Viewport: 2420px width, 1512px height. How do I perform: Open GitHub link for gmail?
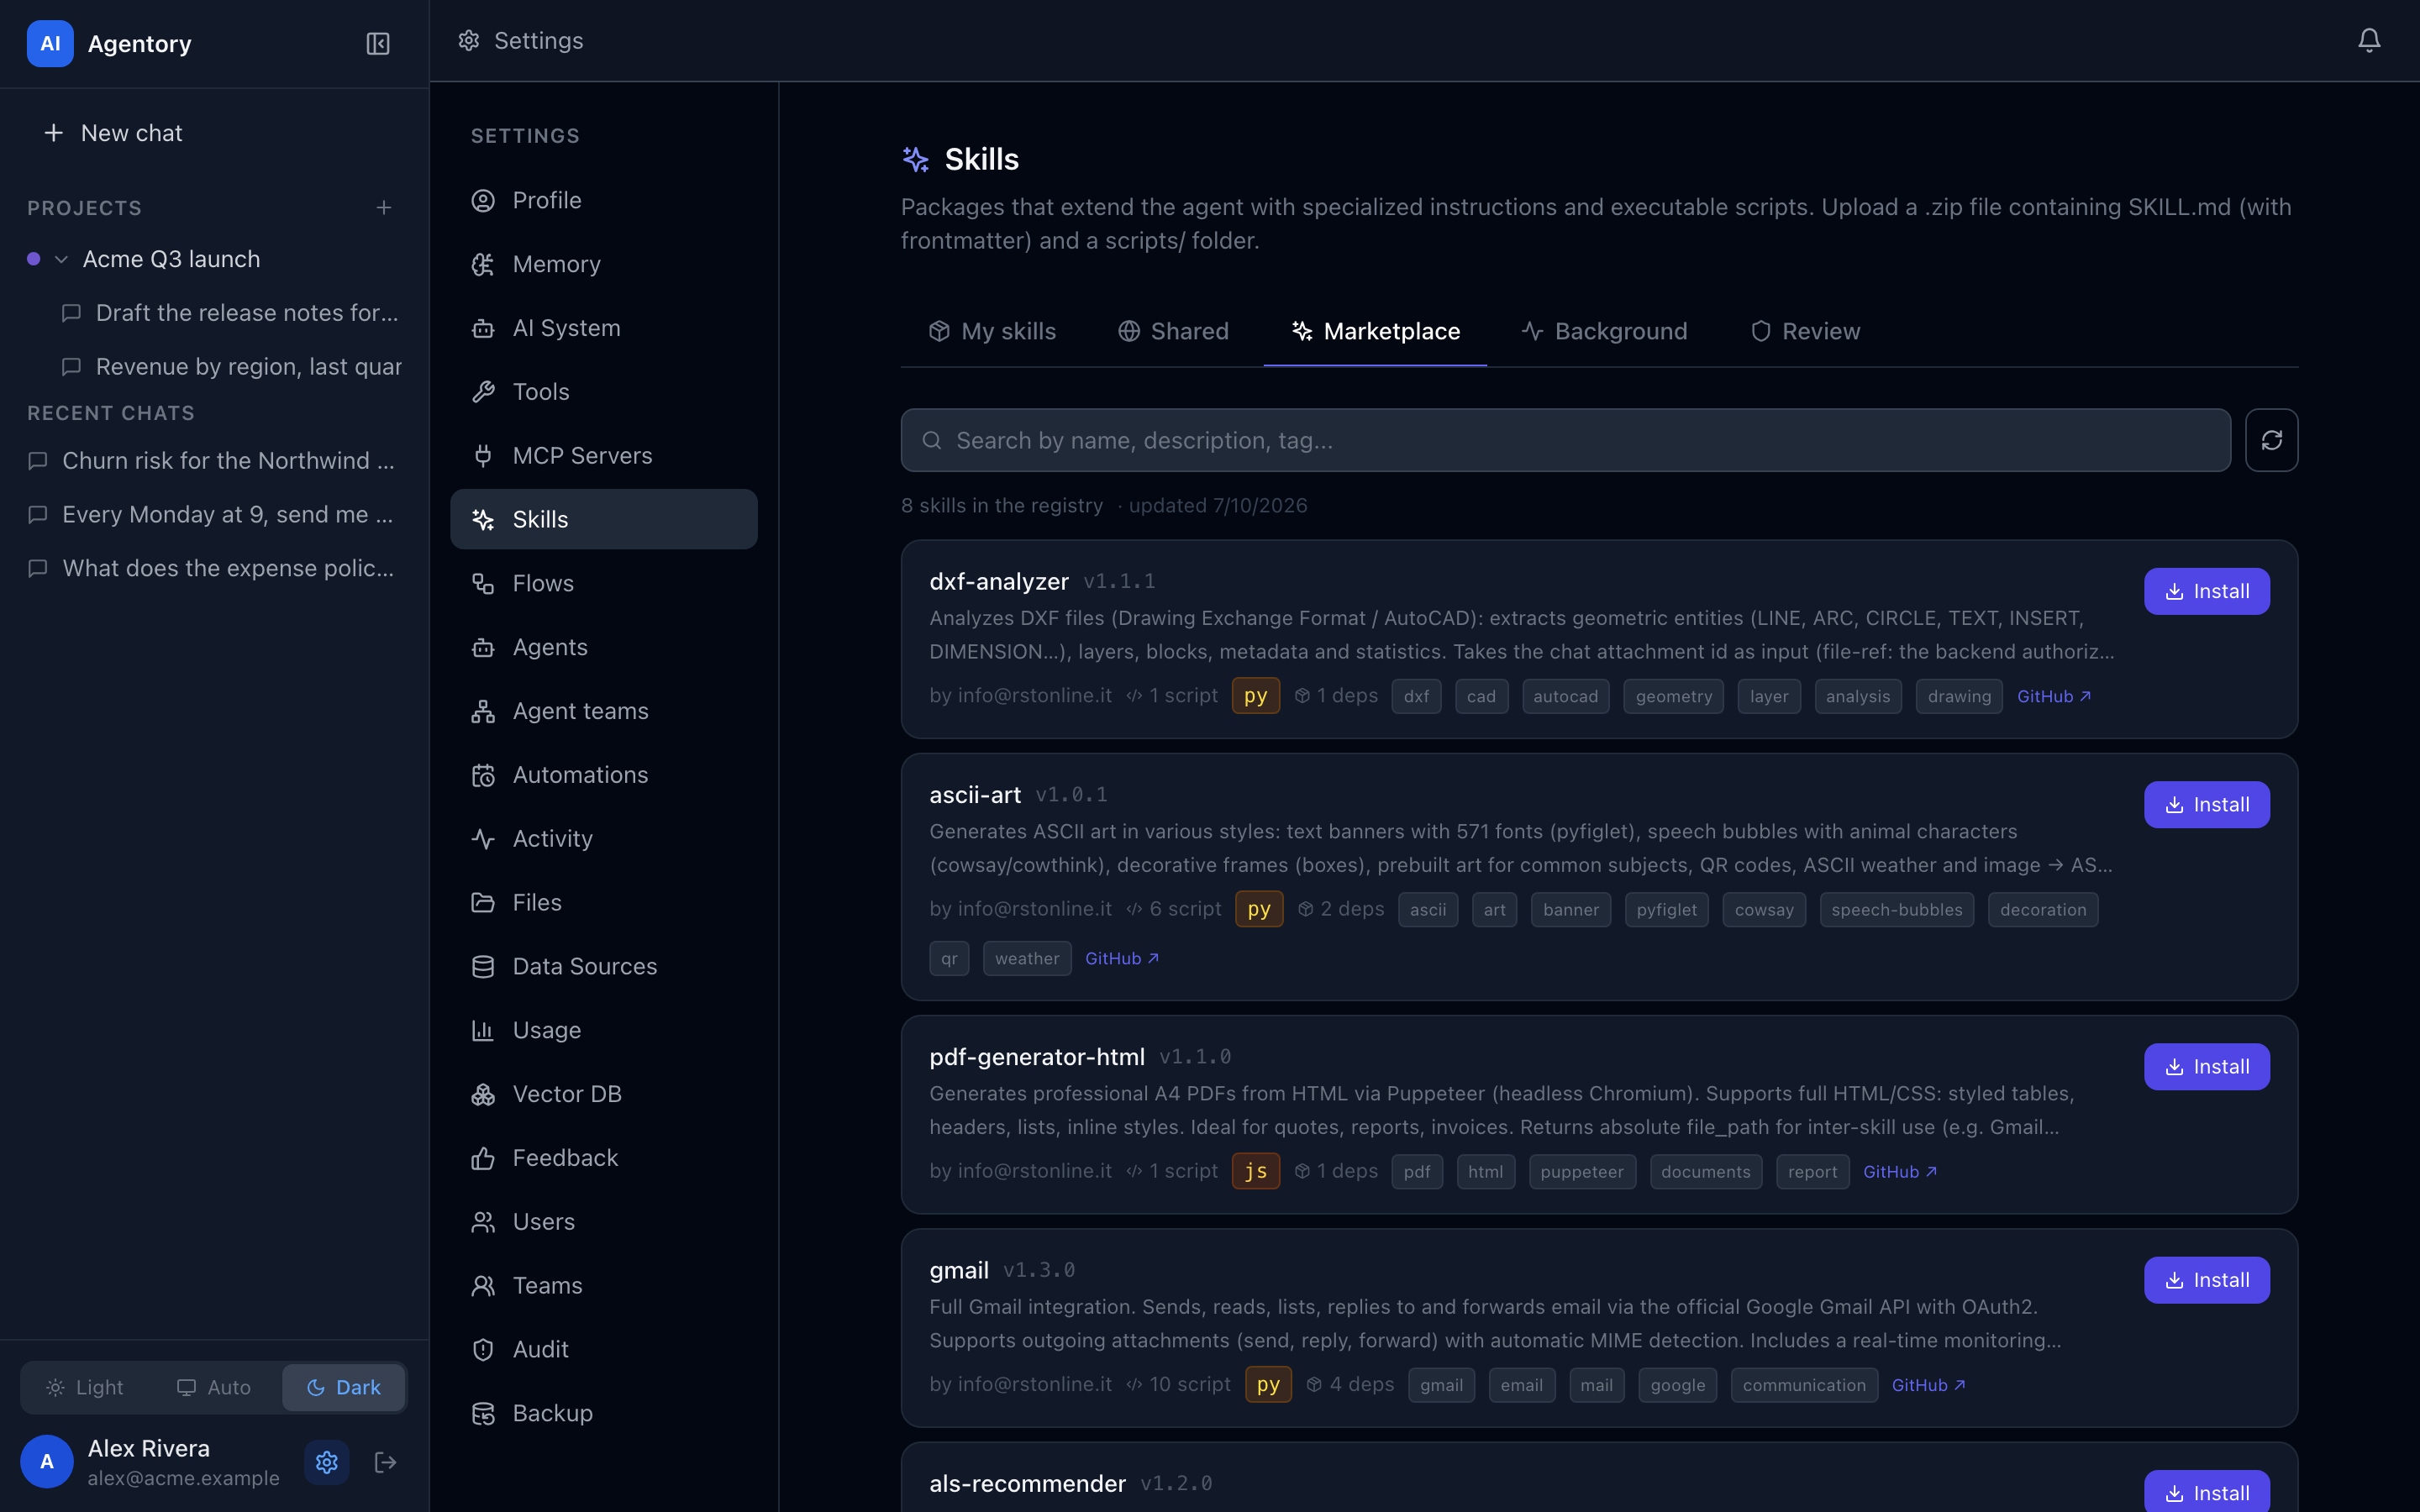[x=1928, y=1385]
